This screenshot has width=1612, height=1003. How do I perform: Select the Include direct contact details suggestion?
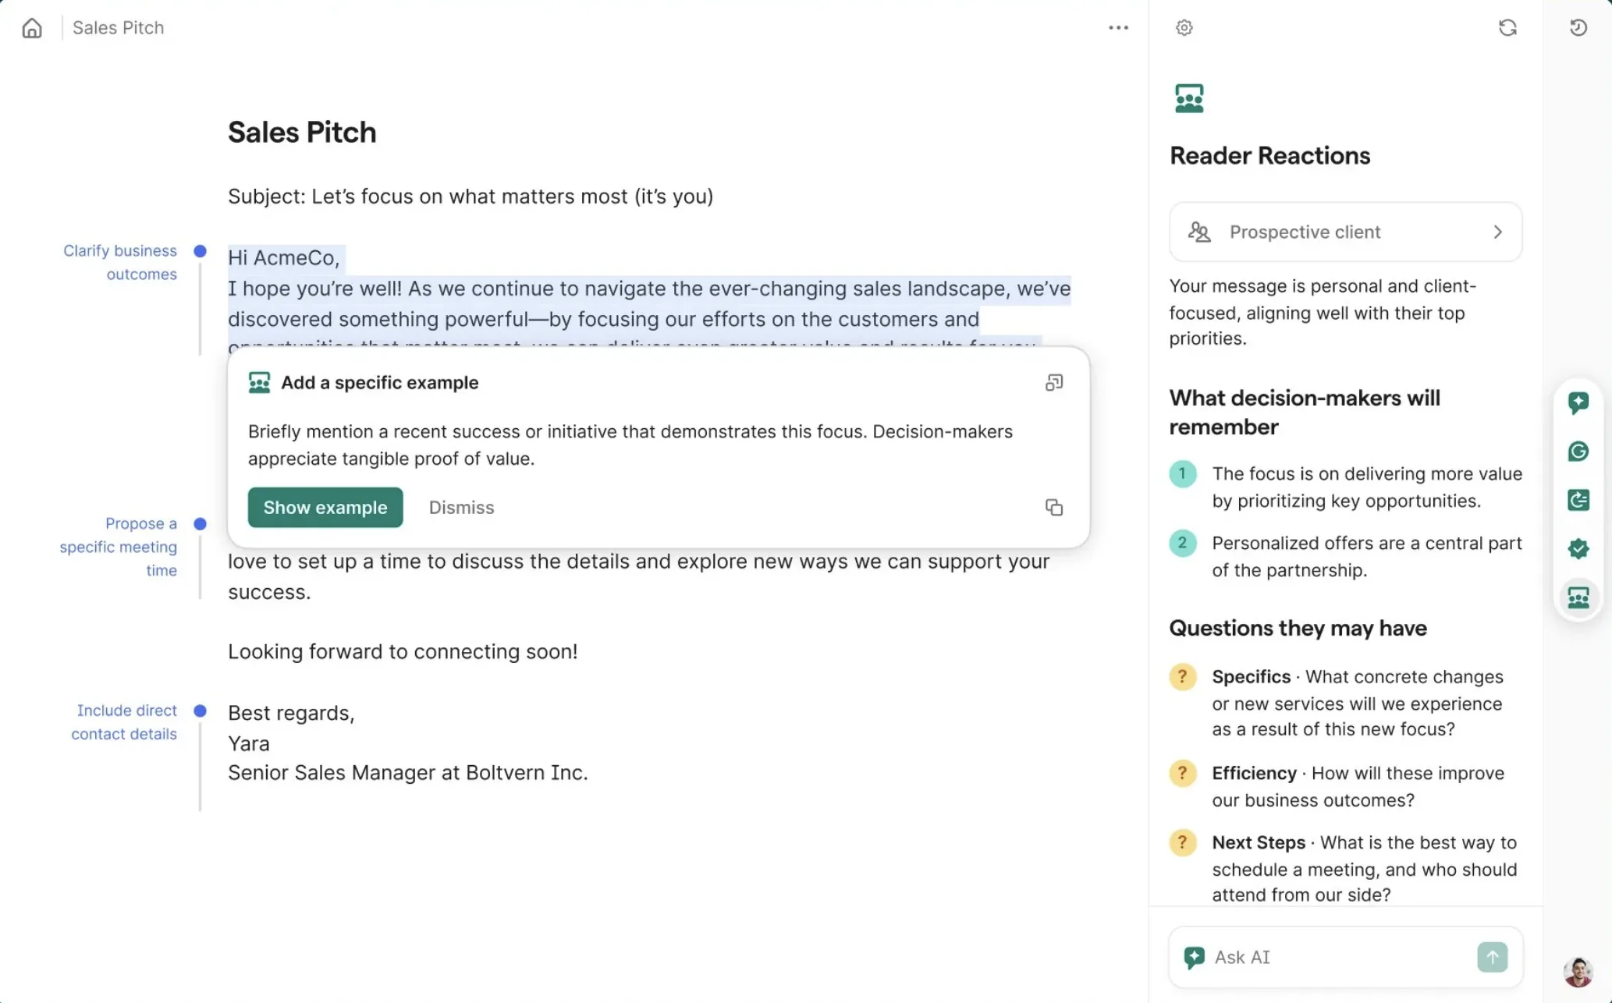[x=125, y=722]
